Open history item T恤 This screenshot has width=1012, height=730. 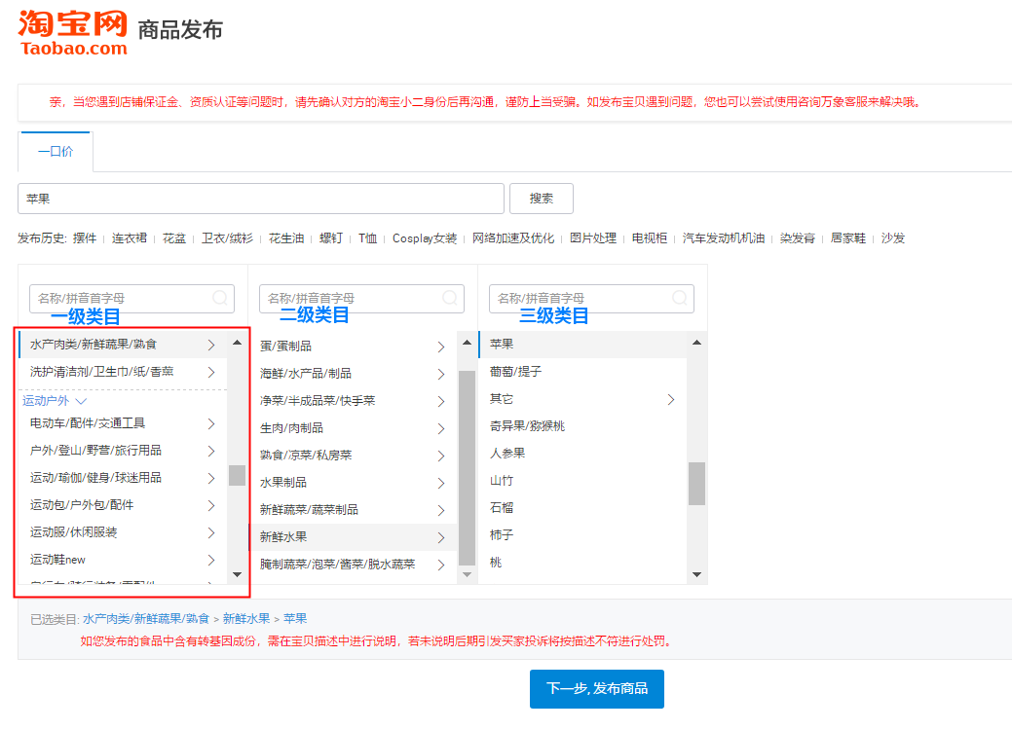click(368, 238)
